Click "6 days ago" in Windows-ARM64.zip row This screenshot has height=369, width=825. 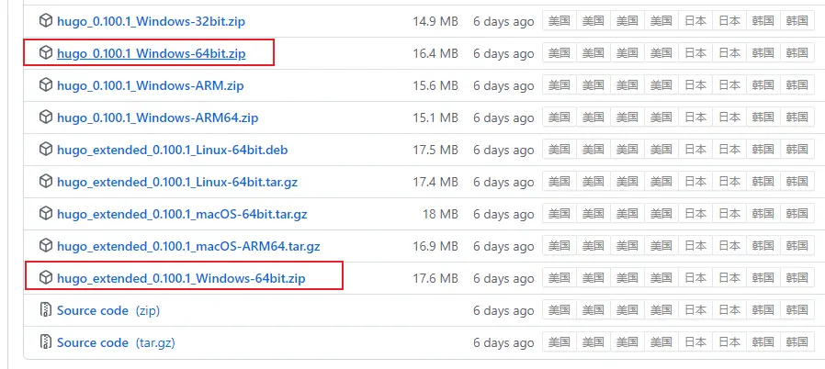(503, 117)
